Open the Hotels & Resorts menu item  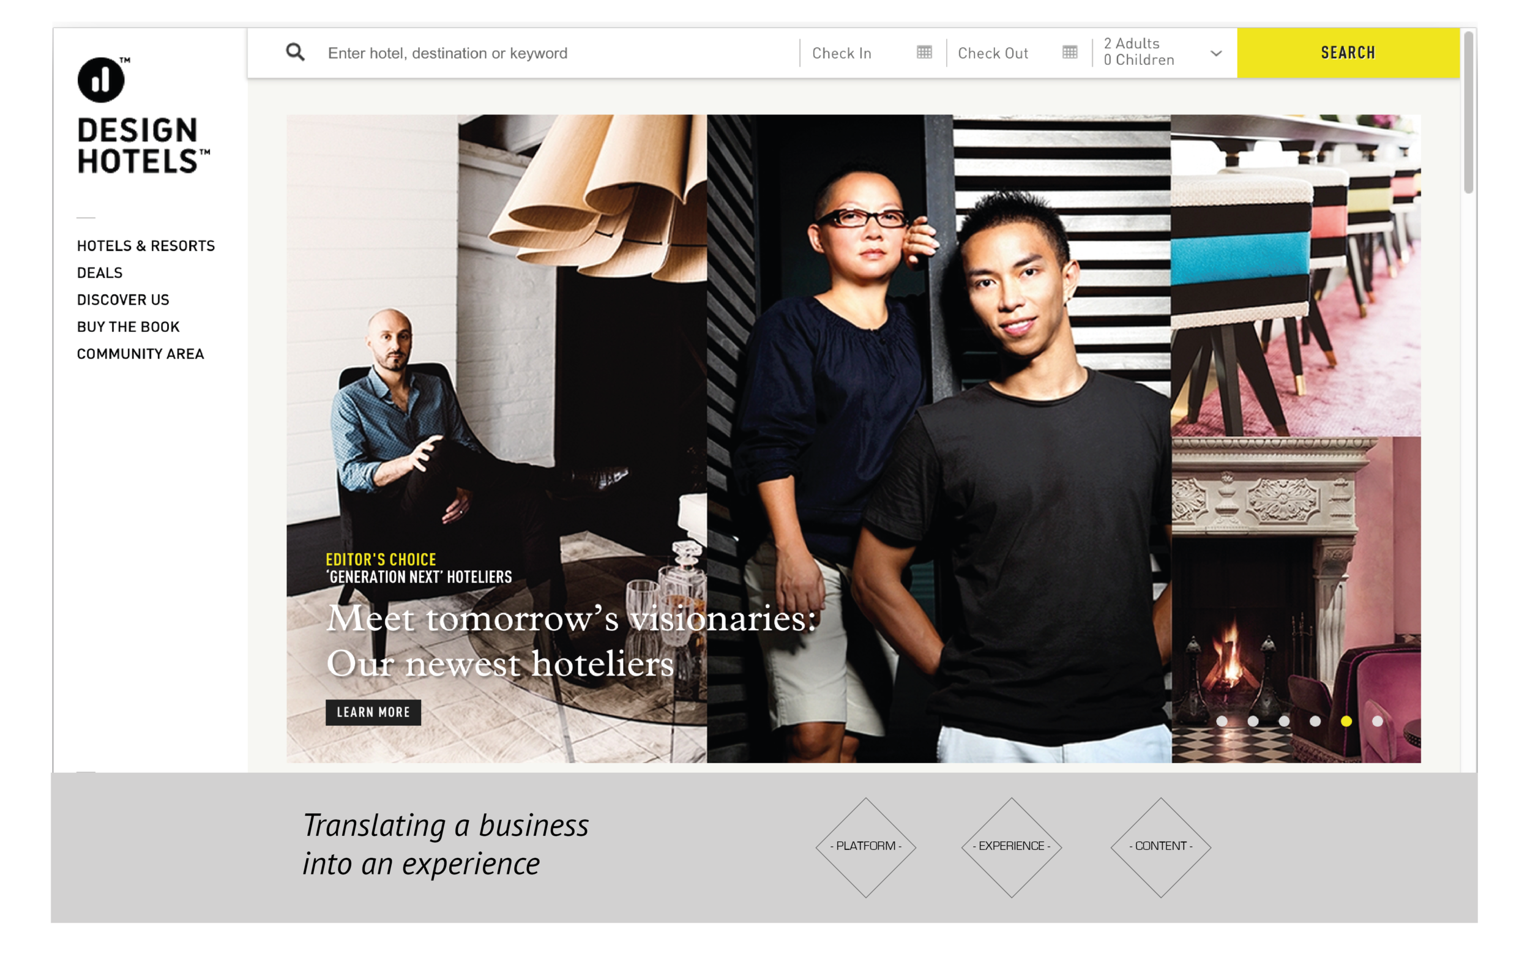(146, 246)
